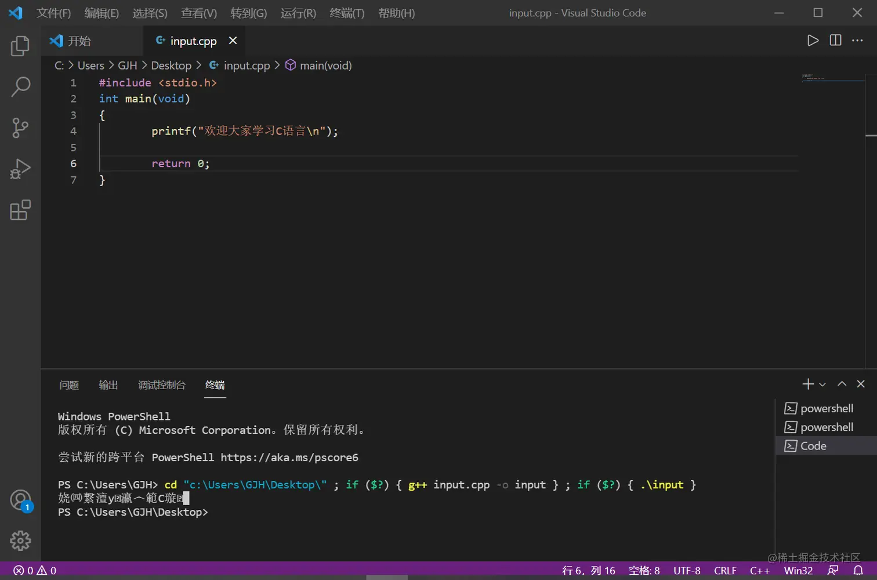Split the editor to the right
Viewport: 877px width, 580px height.
click(x=835, y=41)
